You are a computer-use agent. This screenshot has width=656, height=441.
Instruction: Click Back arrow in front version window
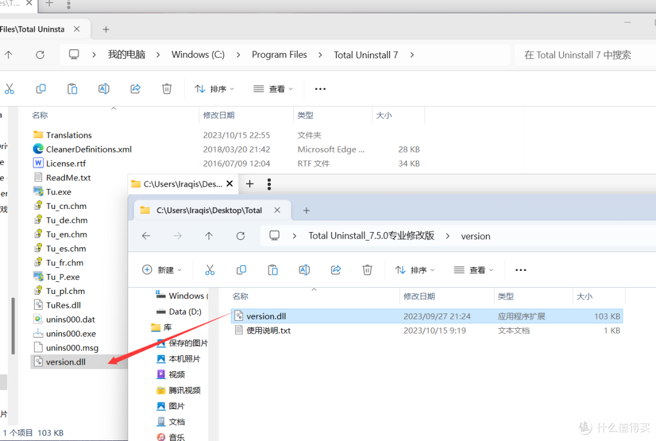146,236
